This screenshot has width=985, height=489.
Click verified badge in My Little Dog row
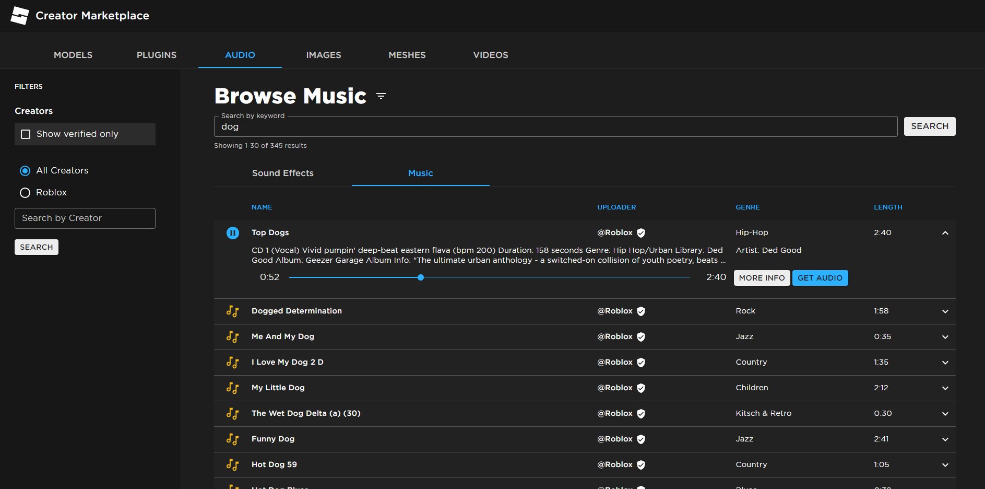(x=641, y=388)
